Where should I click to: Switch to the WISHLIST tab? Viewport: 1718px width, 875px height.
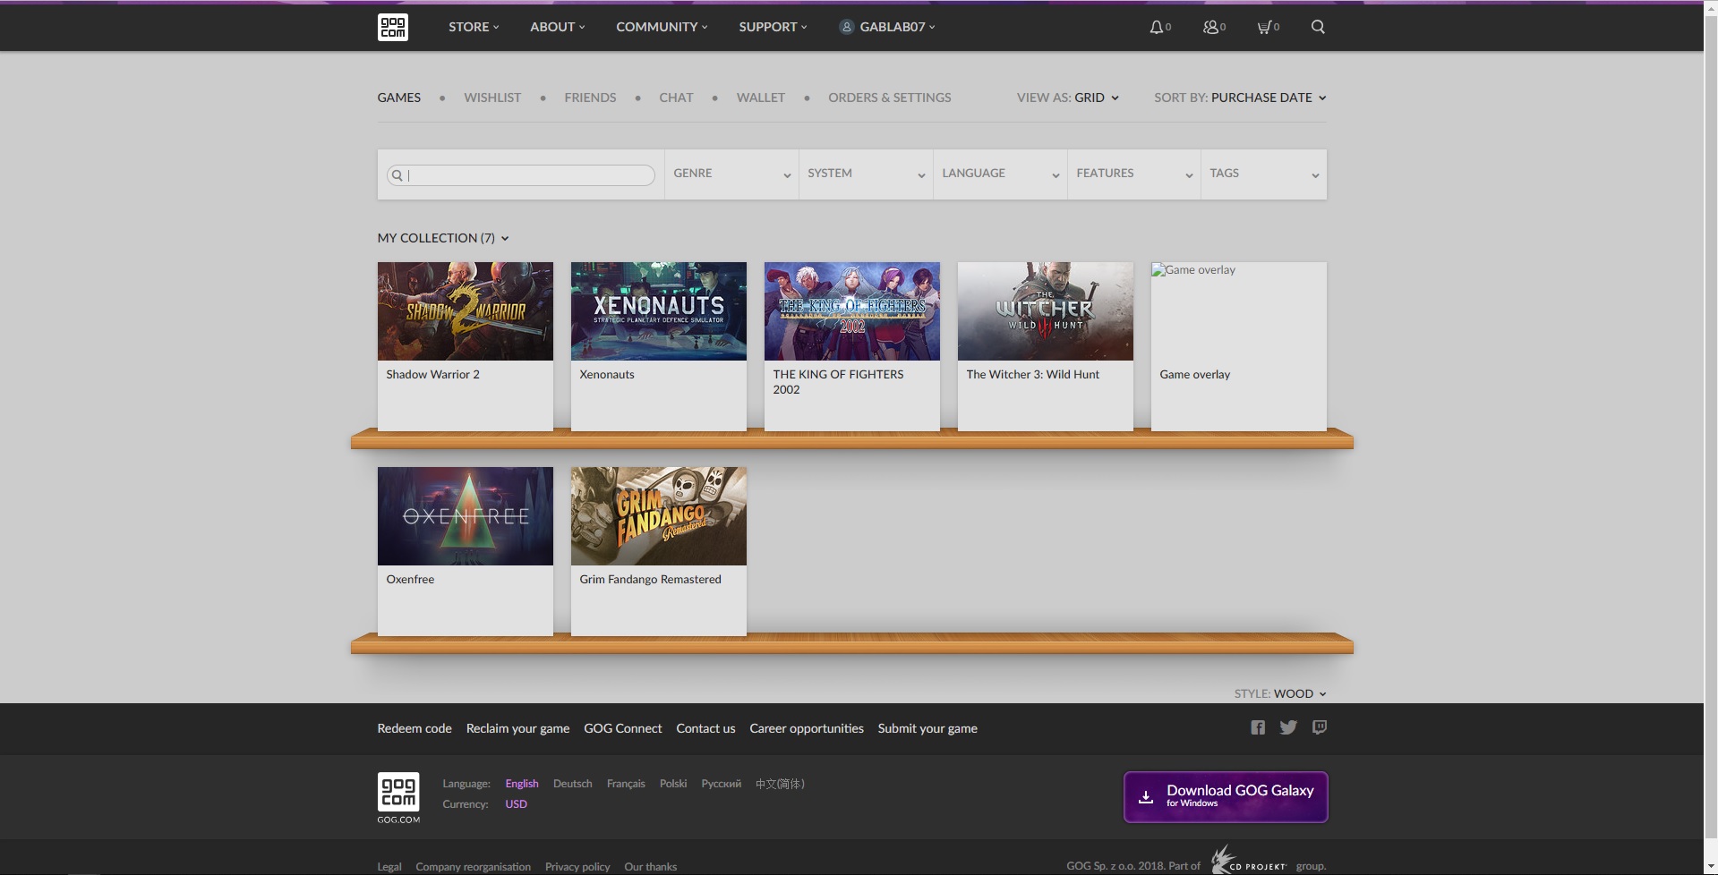[x=492, y=98]
